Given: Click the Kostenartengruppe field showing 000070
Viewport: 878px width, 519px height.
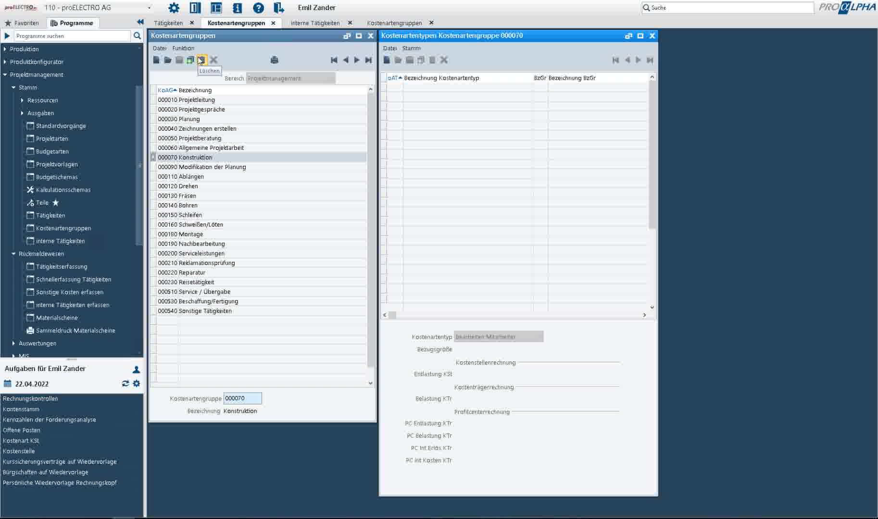Looking at the screenshot, I should coord(242,398).
